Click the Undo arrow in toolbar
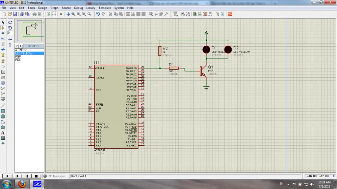This screenshot has width=337, height=189. coord(98,14)
